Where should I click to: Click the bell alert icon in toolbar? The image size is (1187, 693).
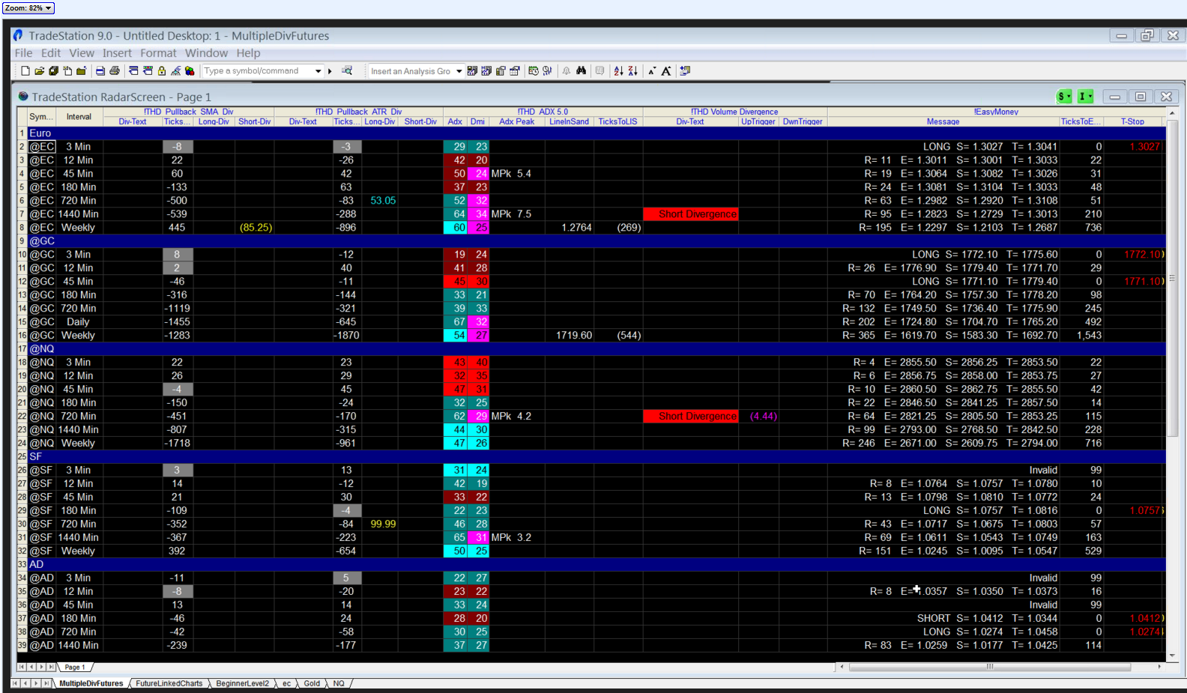(567, 71)
